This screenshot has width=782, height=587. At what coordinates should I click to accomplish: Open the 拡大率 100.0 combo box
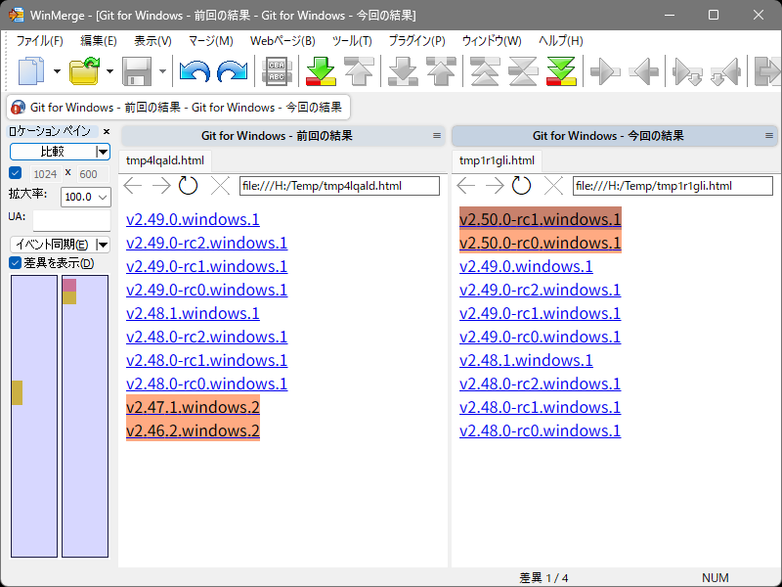tap(85, 197)
